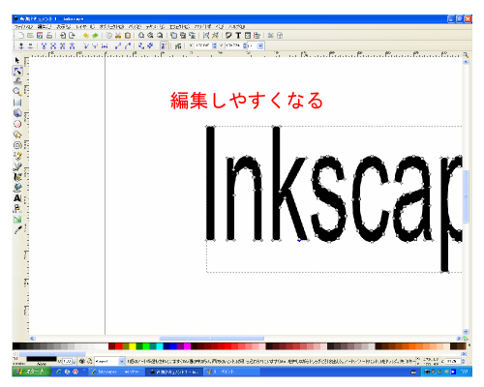The height and width of the screenshot is (387, 484).
Task: Make selected nodes symmetric
Action: [105, 46]
